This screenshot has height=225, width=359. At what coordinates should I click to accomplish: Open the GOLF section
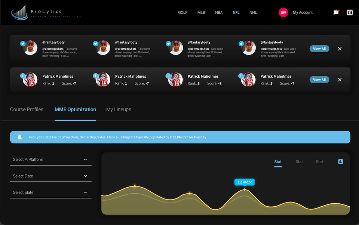[183, 13]
